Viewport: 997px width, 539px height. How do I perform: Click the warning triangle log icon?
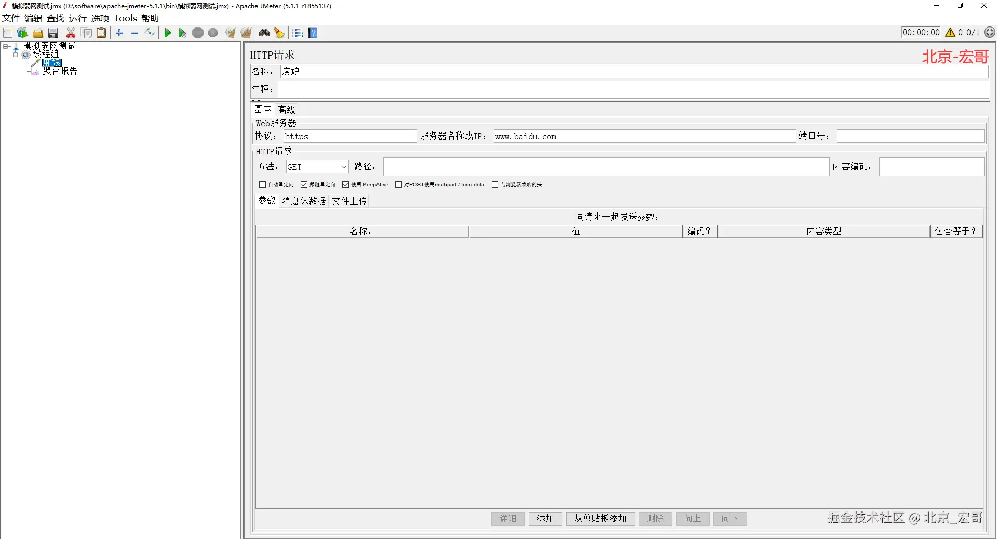click(950, 32)
